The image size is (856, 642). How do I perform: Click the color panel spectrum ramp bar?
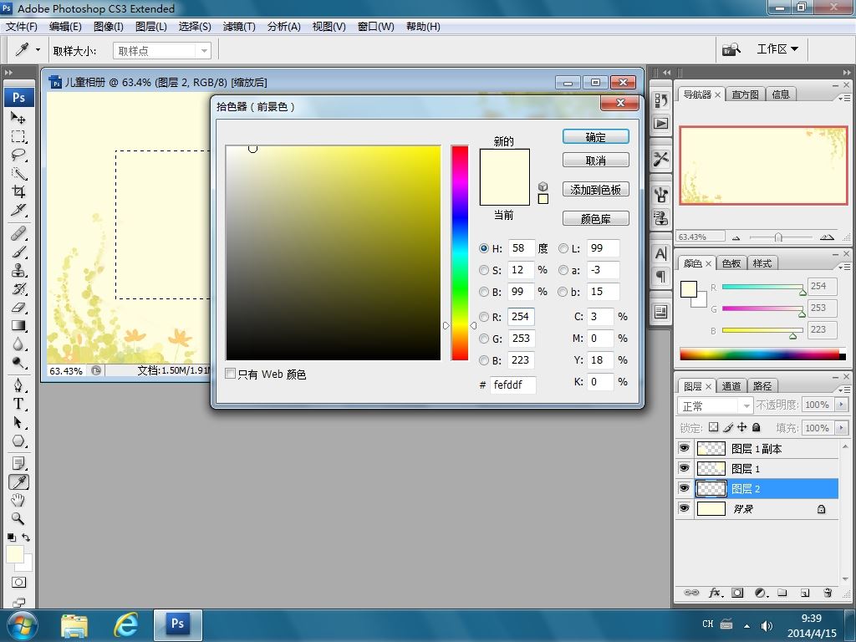[x=762, y=354]
